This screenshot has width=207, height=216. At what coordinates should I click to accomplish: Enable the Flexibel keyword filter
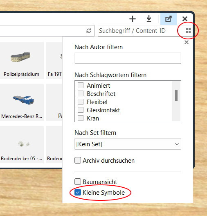81,102
